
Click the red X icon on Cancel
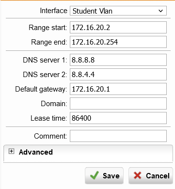click(x=138, y=175)
